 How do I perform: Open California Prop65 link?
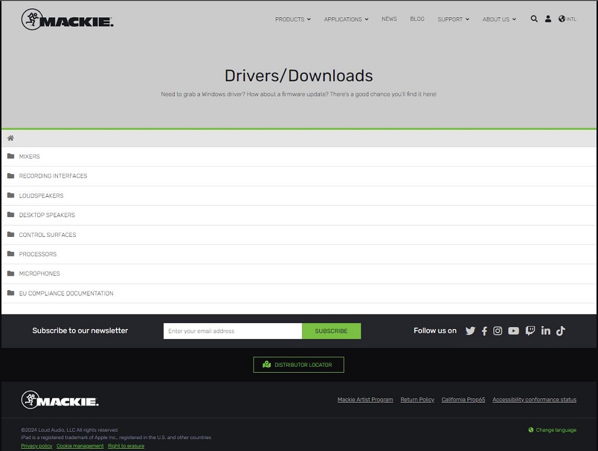click(463, 400)
